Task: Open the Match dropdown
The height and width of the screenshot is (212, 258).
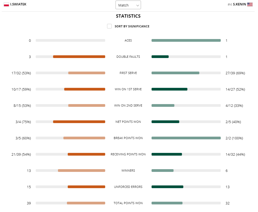Action: (128, 5)
